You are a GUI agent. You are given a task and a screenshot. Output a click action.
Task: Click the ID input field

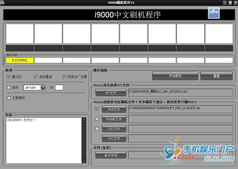click(59, 87)
